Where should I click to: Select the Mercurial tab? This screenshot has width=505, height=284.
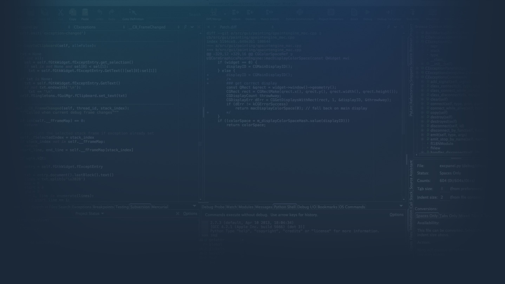point(159,207)
